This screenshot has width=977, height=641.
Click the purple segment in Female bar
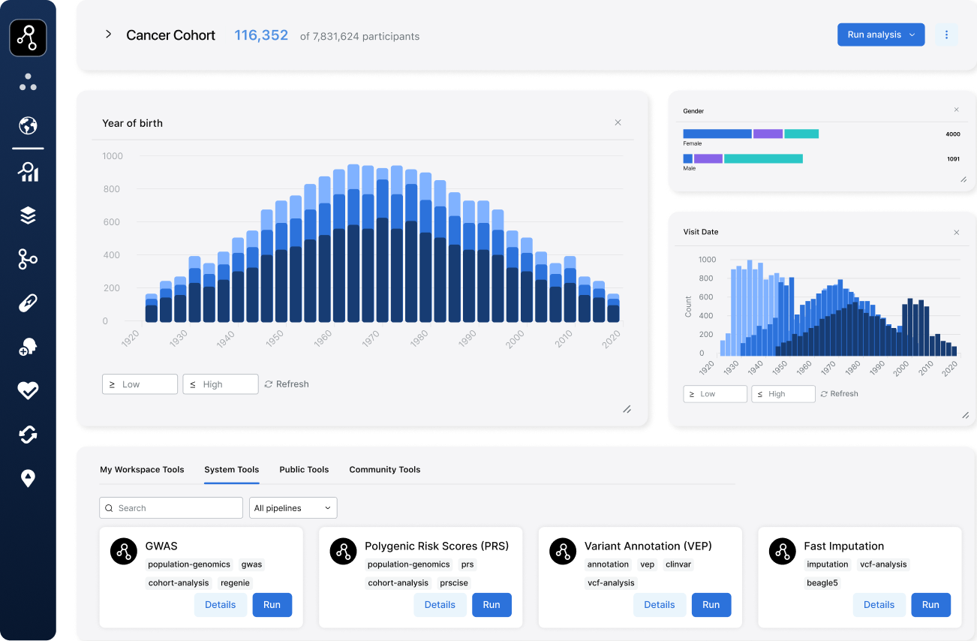[x=768, y=134]
